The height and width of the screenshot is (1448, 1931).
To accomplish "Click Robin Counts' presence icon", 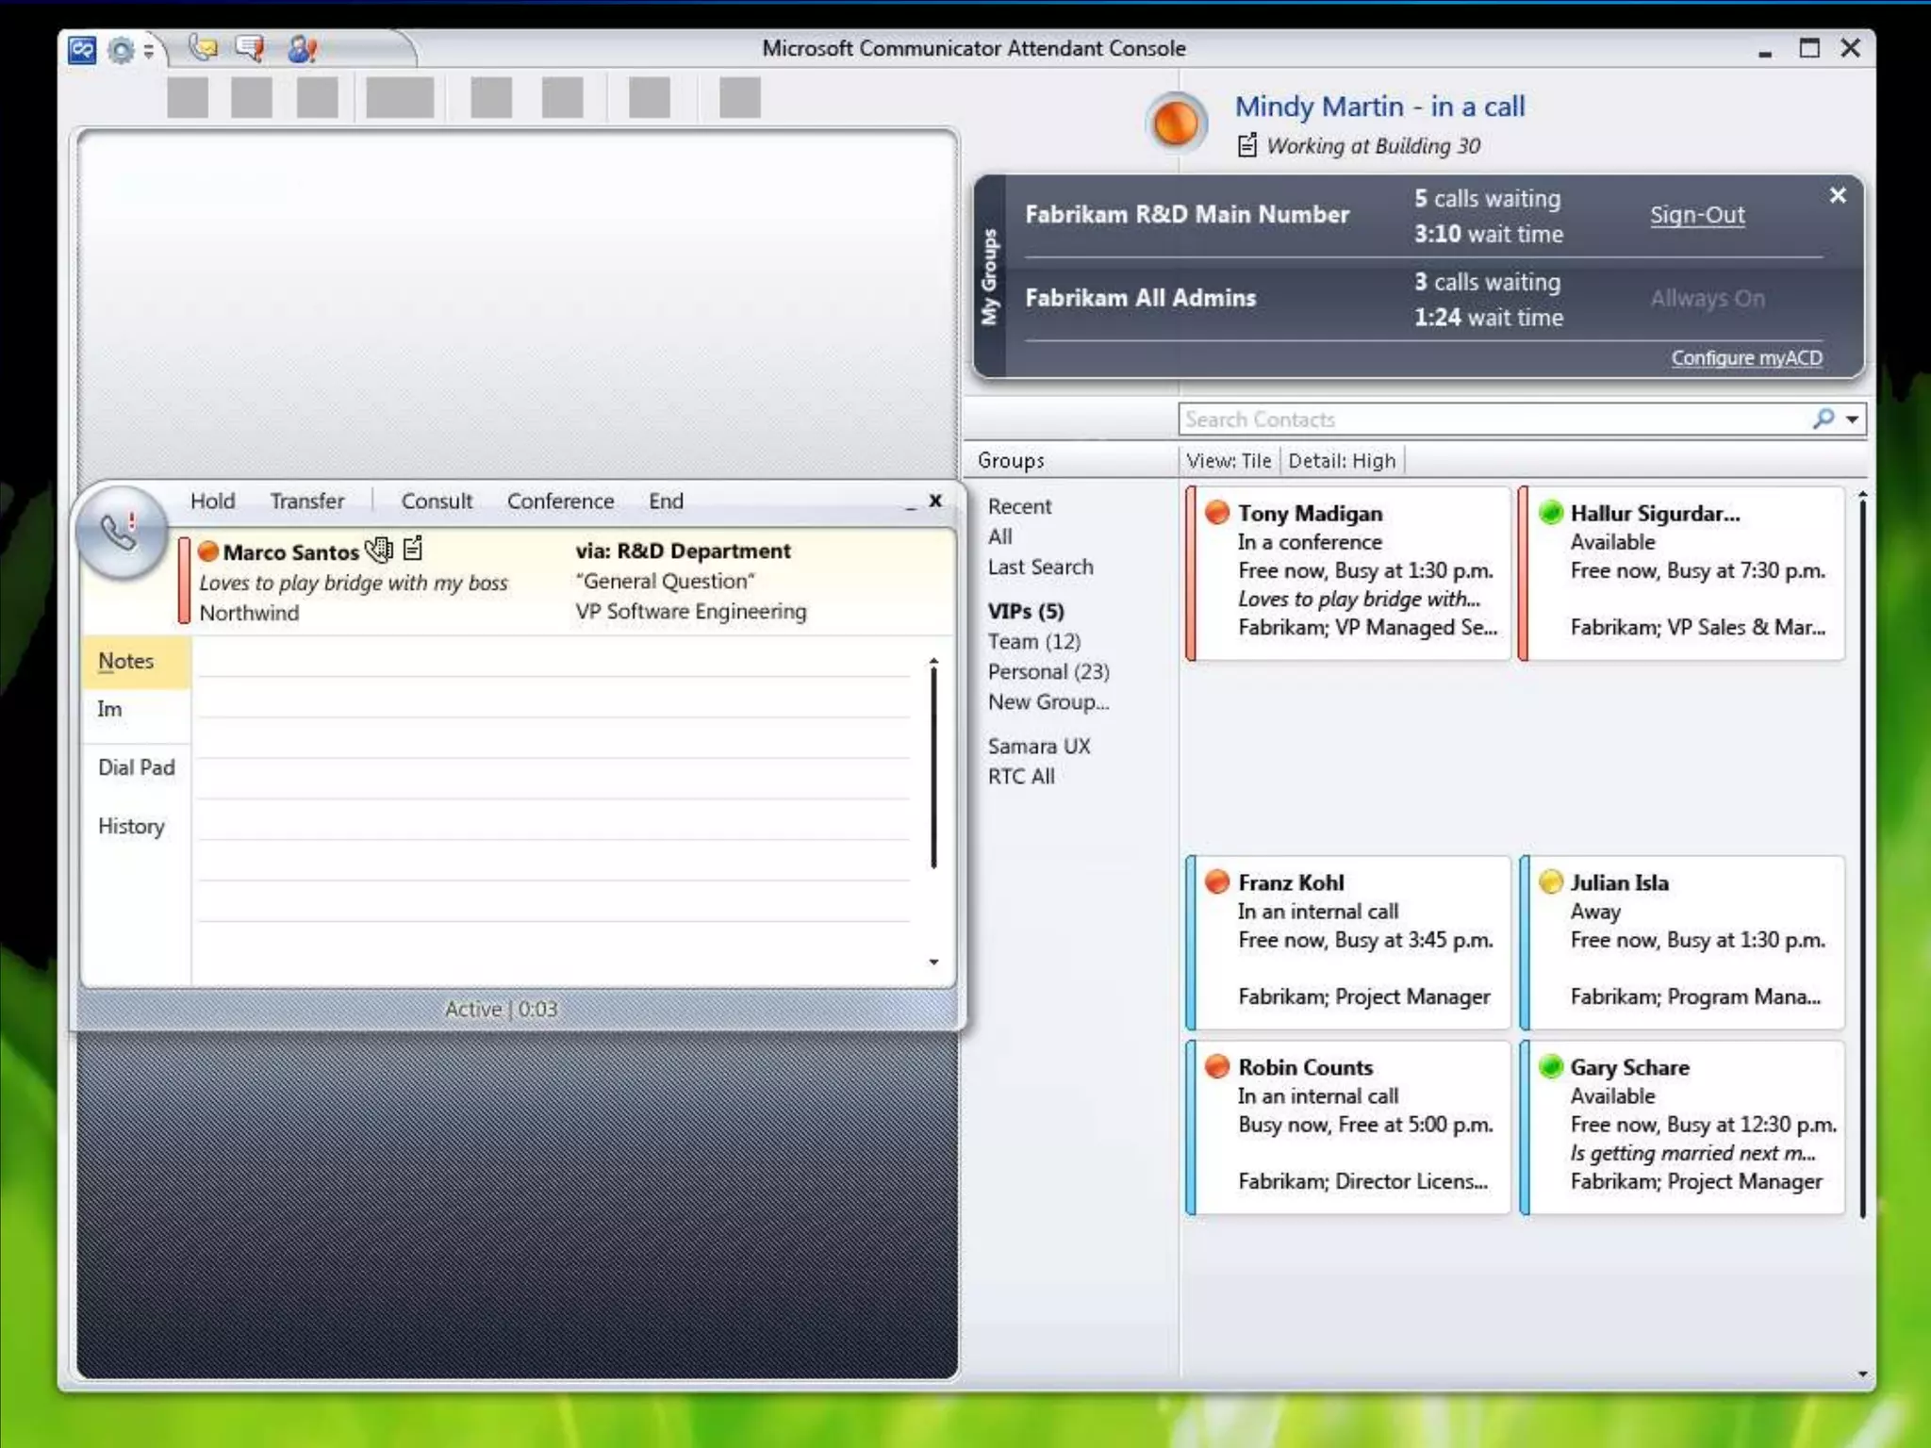I will (x=1217, y=1067).
